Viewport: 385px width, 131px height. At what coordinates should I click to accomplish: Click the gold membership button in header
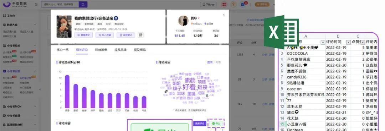point(262,4)
